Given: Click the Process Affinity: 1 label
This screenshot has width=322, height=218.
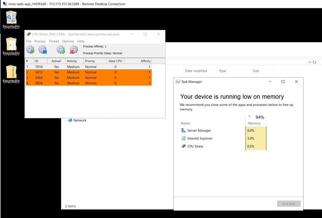Looking at the screenshot, I should [x=95, y=47].
